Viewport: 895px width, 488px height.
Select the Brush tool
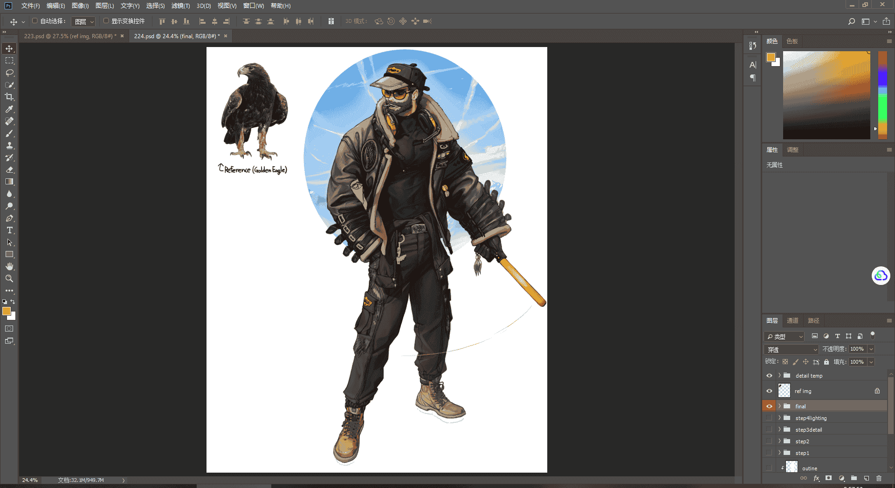tap(9, 133)
